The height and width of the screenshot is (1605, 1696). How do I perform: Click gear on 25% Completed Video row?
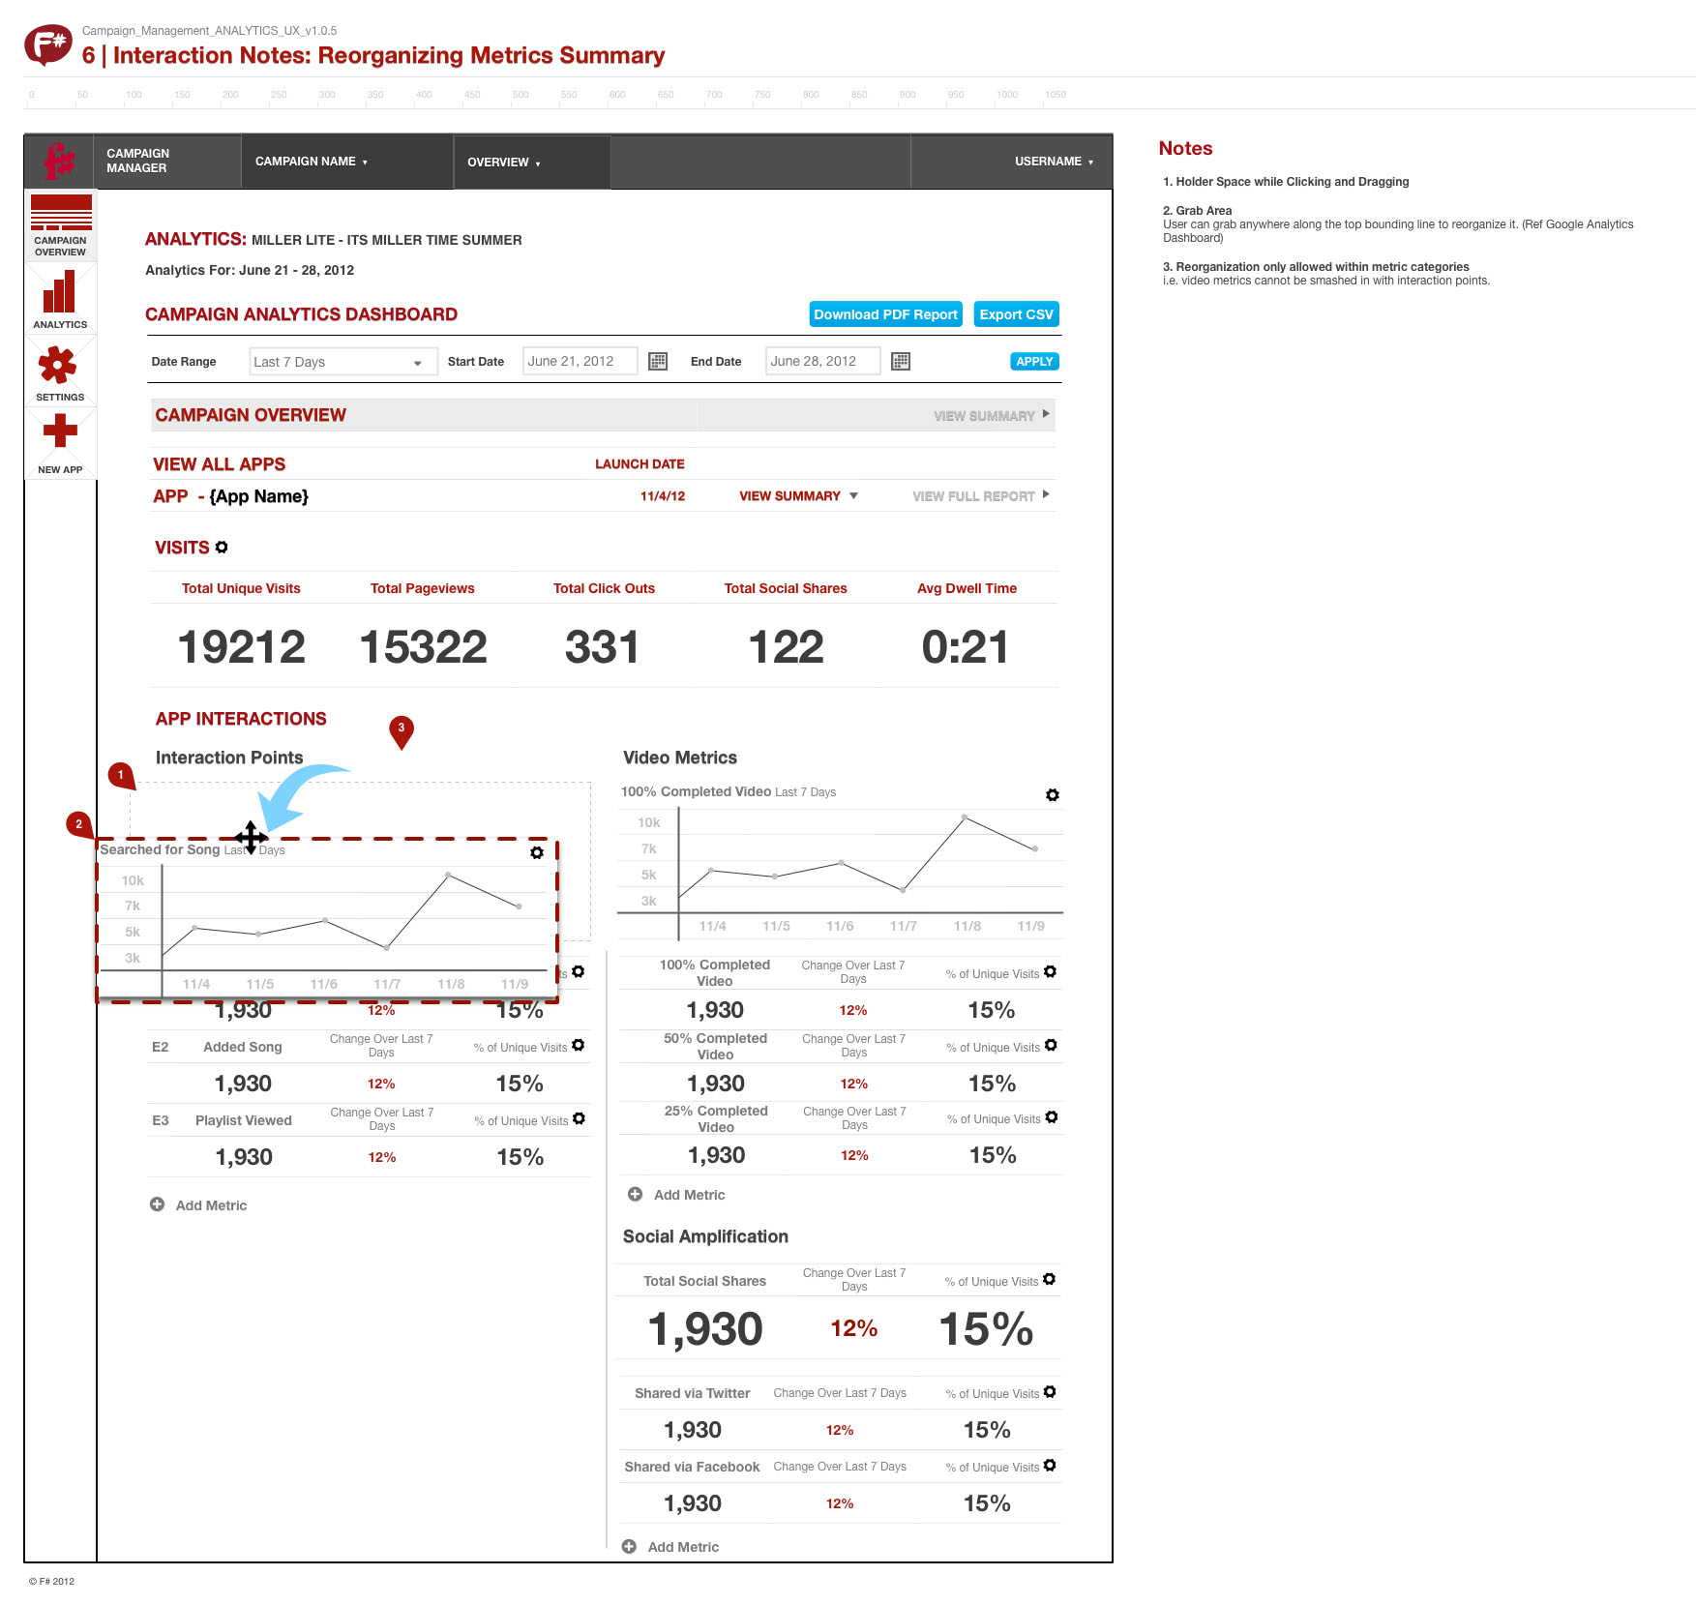(1052, 1117)
